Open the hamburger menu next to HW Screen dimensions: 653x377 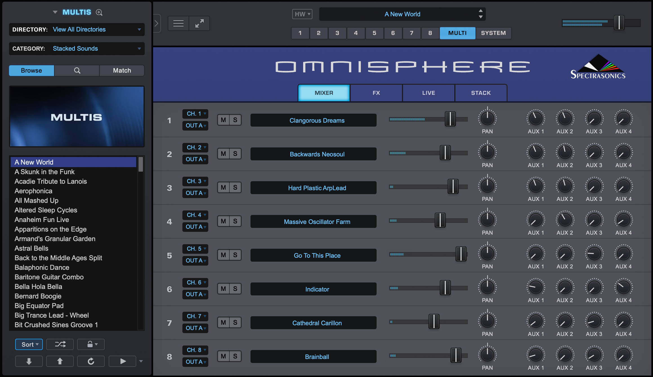coord(178,23)
